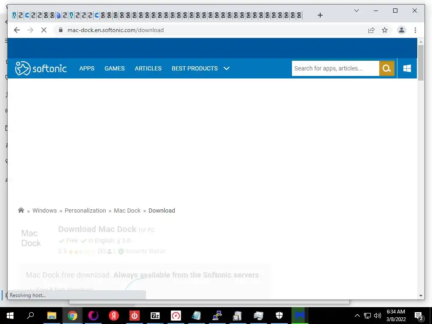Stop loading the page
The height and width of the screenshot is (324, 432).
tap(44, 30)
